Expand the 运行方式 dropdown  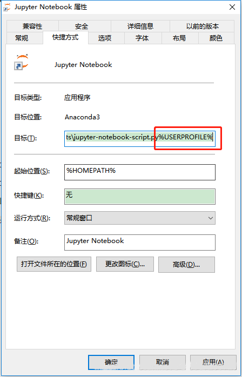[140, 218]
